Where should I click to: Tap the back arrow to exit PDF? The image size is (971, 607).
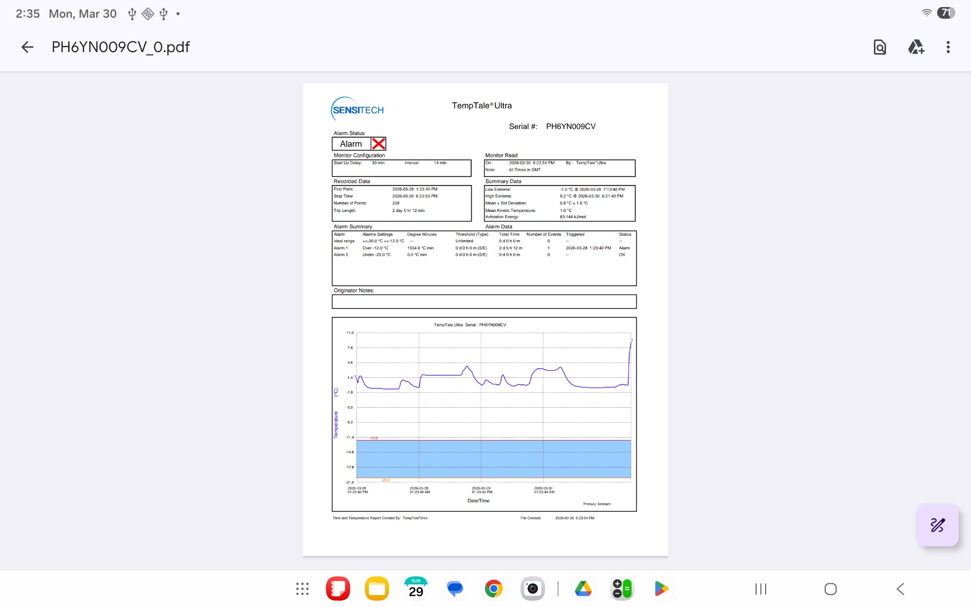point(27,47)
